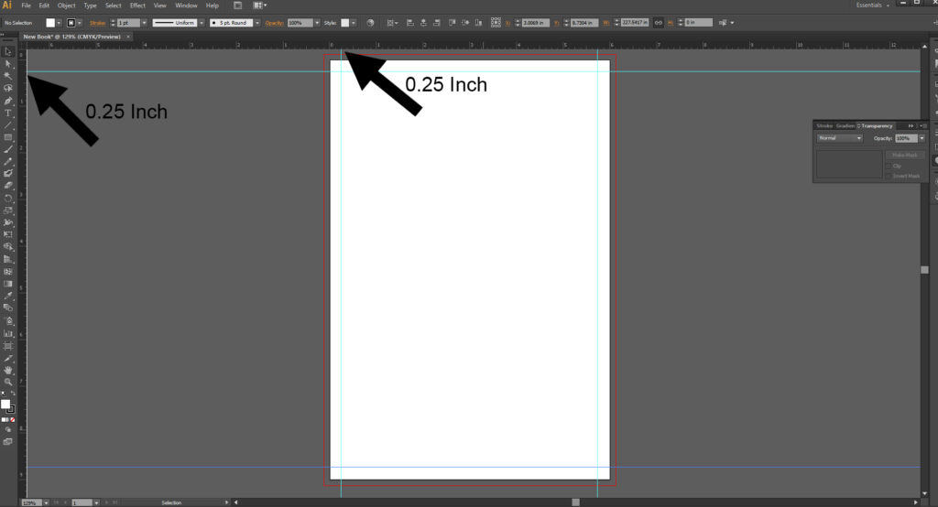Click the control bar stroke swatch
Viewport: 938px width, 507px height.
pos(71,23)
